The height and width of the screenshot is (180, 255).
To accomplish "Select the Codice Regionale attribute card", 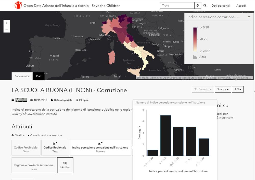I will coord(55,147).
